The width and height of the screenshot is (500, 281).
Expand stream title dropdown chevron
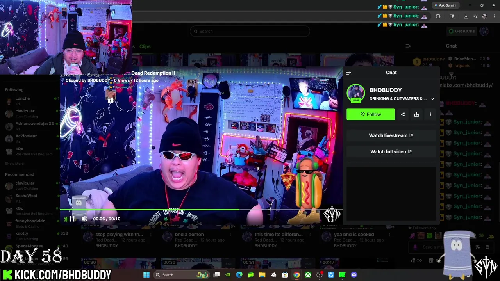pos(432,99)
